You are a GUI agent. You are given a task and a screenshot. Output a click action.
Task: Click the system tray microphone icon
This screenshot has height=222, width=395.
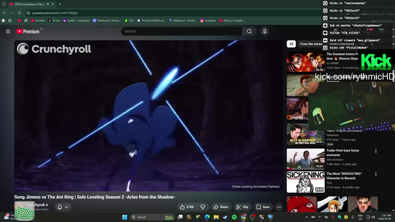(x=352, y=217)
